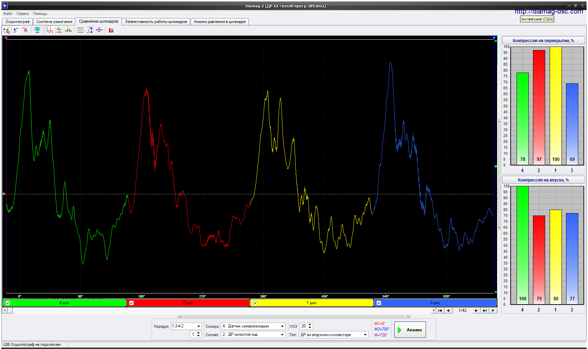Decrease the УОЗ value spinner
The height and width of the screenshot is (349, 588).
coord(310,328)
